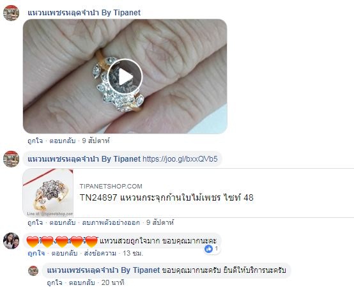
Task: Click the 13 ชม. timestamp
Action: click(x=133, y=253)
